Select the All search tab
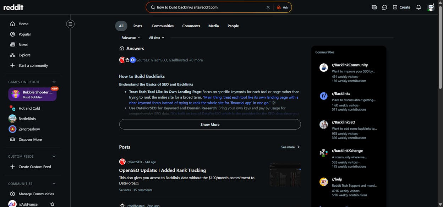Viewport: 443px width, 207px height. pos(121,26)
